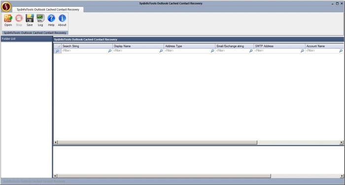Click the filter row magnifier icon at row start
This screenshot has width=345, height=185.
(58, 51)
